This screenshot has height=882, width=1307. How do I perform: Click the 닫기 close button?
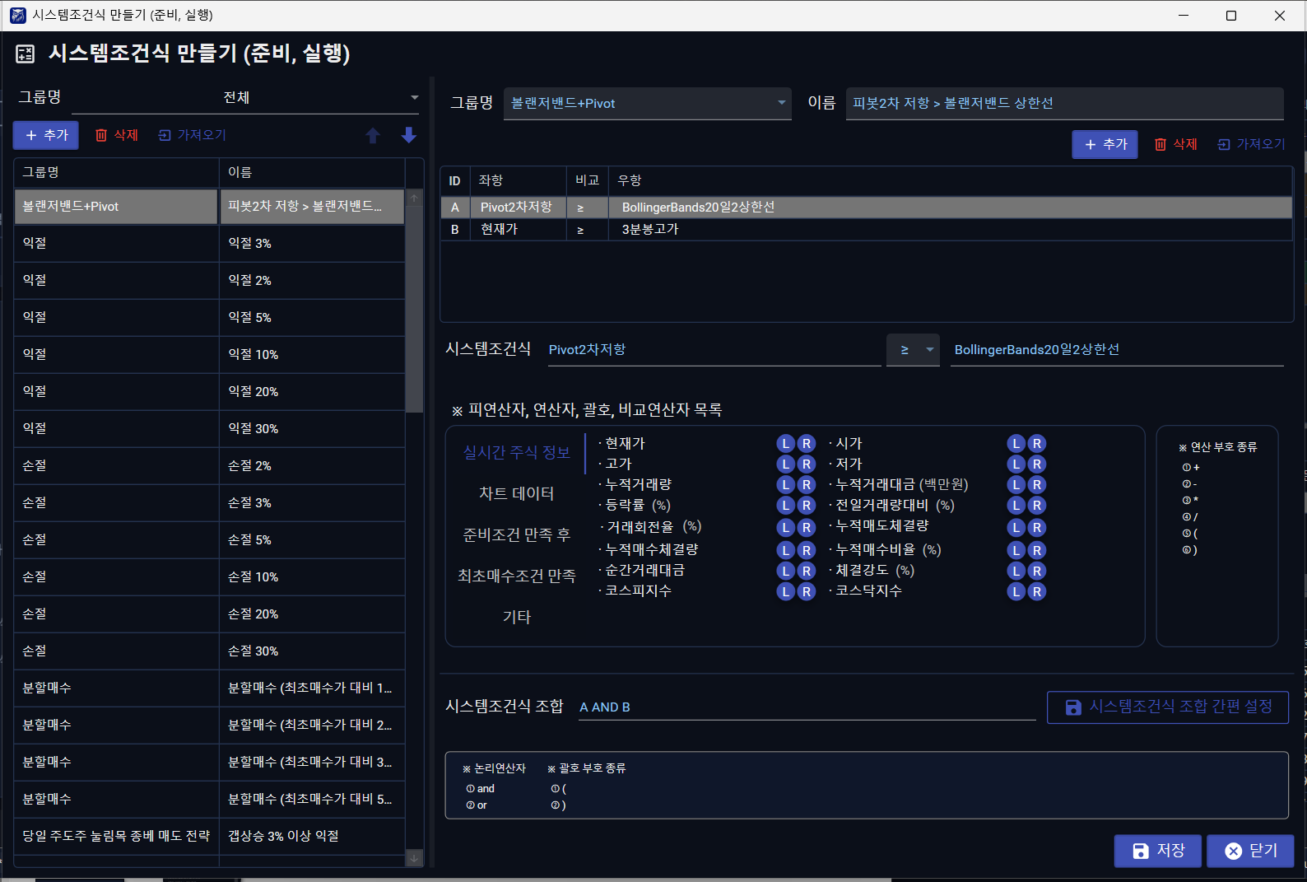1250,851
